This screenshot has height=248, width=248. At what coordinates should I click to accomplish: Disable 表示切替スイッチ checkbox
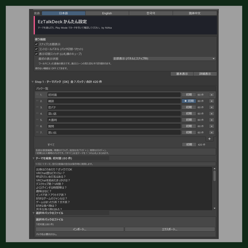click(36, 54)
